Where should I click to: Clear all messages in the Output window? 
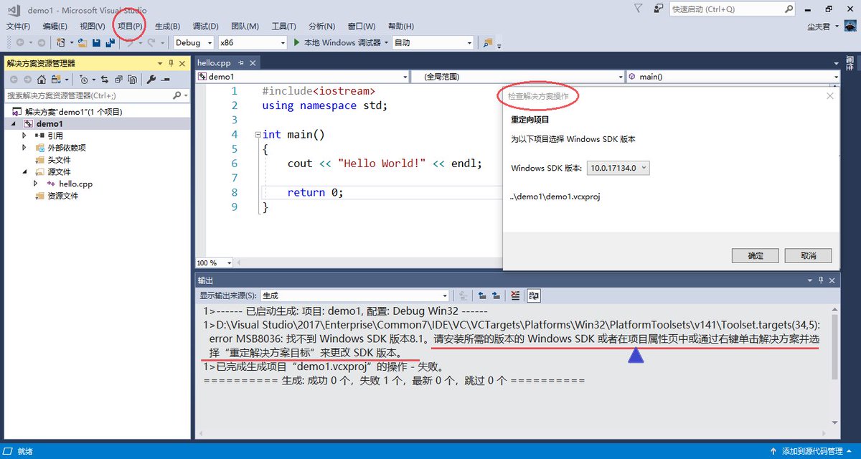[516, 295]
